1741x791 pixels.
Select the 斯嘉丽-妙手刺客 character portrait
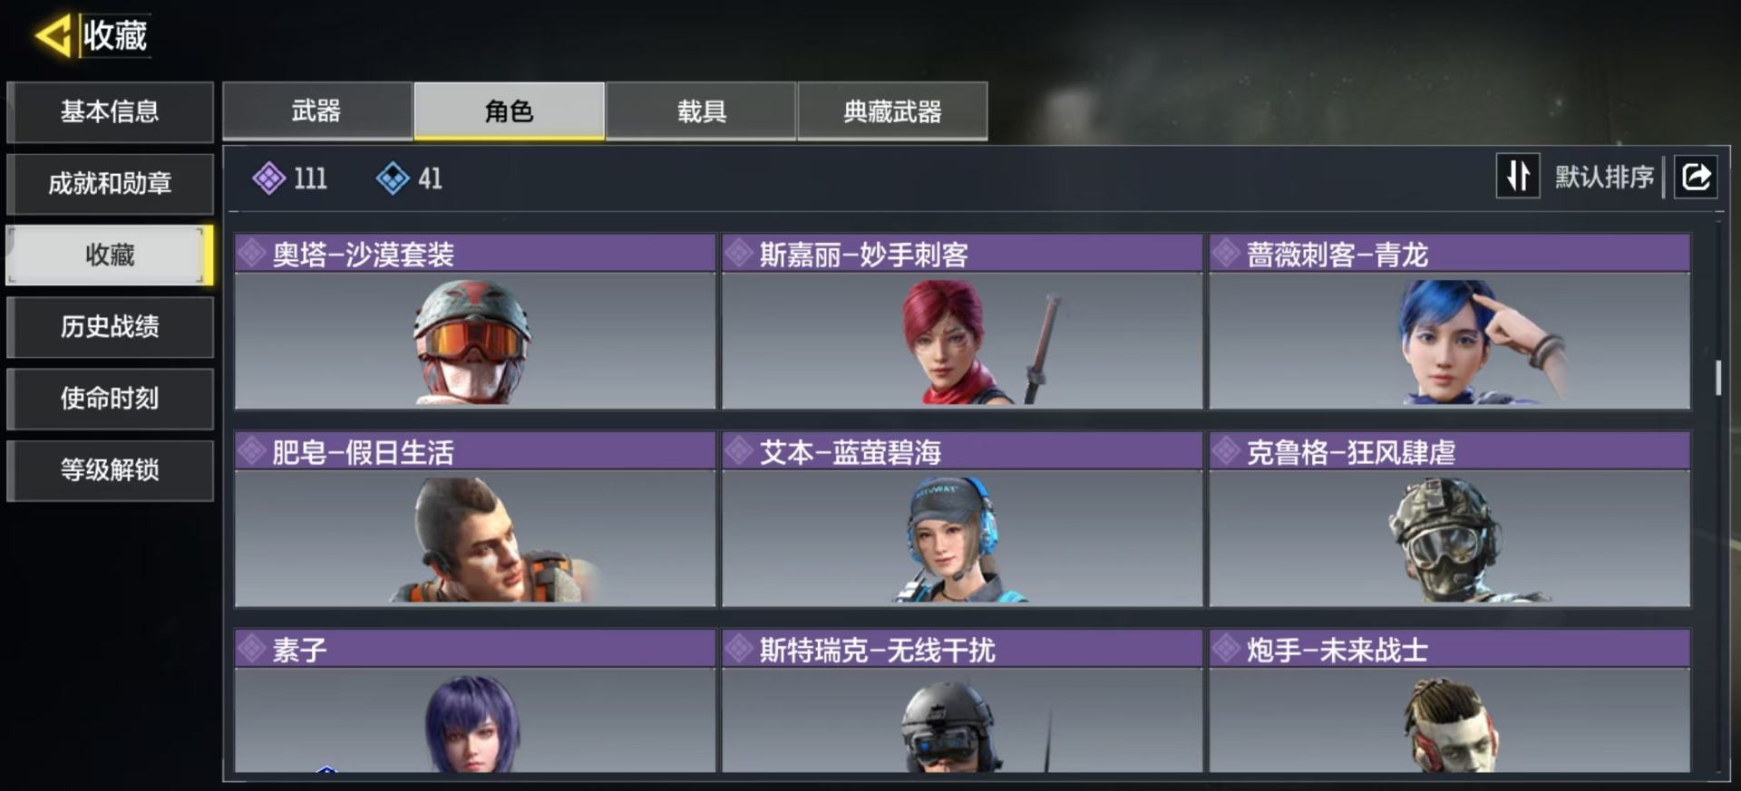962,341
